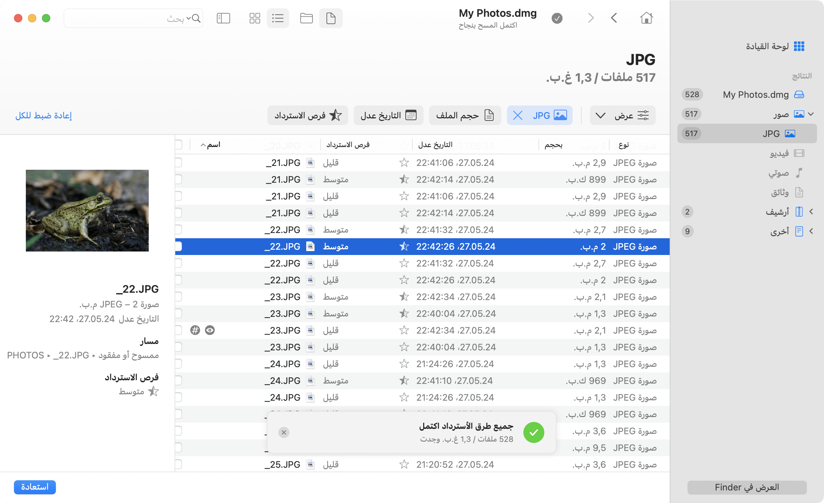Viewport: 824px width, 503px height.
Task: Click the calendar icon in date filter
Action: click(x=411, y=115)
